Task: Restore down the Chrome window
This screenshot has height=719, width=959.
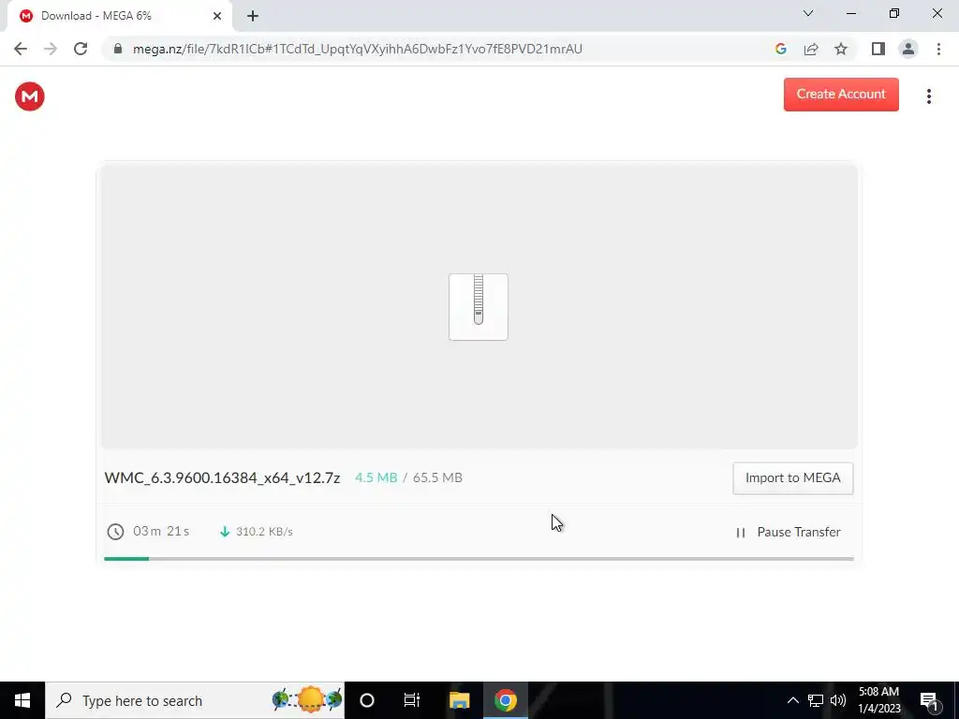Action: 894,13
